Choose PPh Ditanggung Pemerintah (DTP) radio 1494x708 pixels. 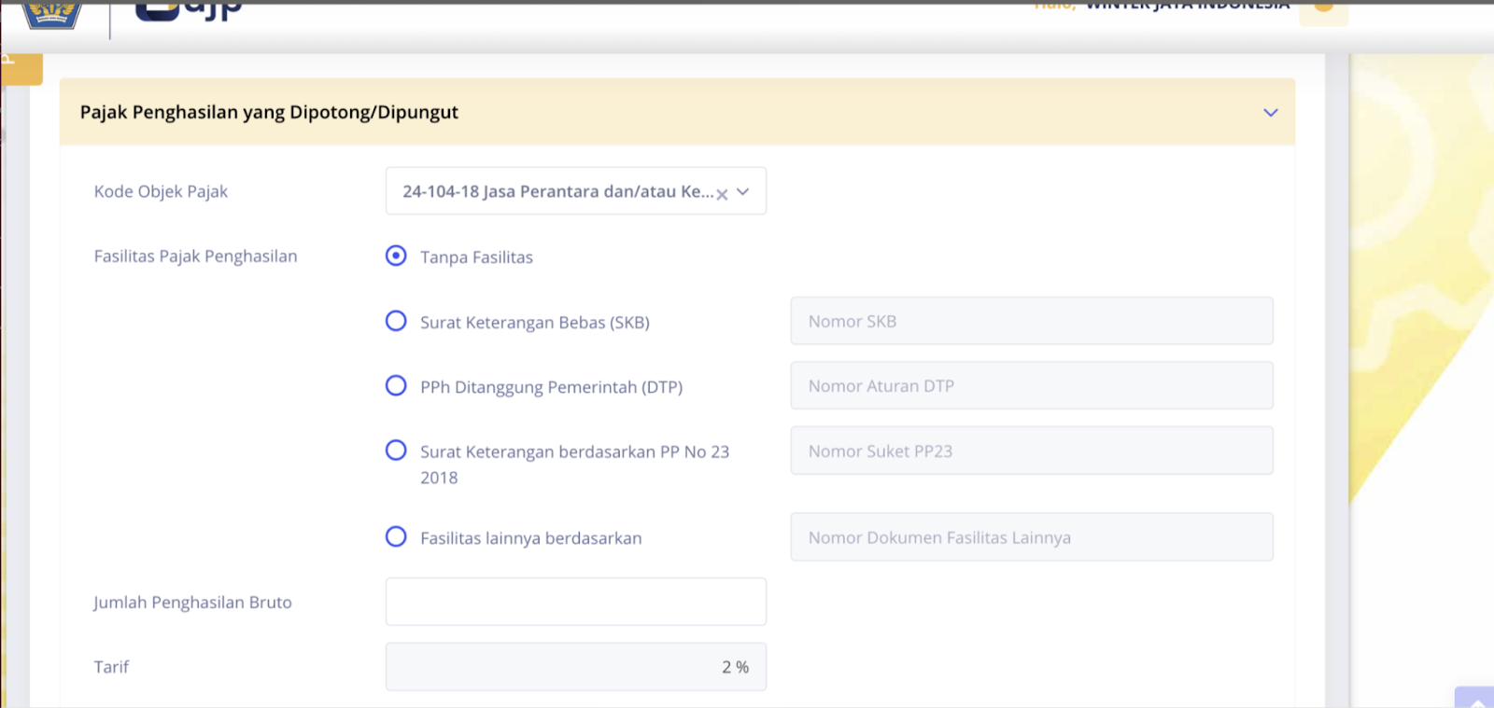tap(396, 385)
